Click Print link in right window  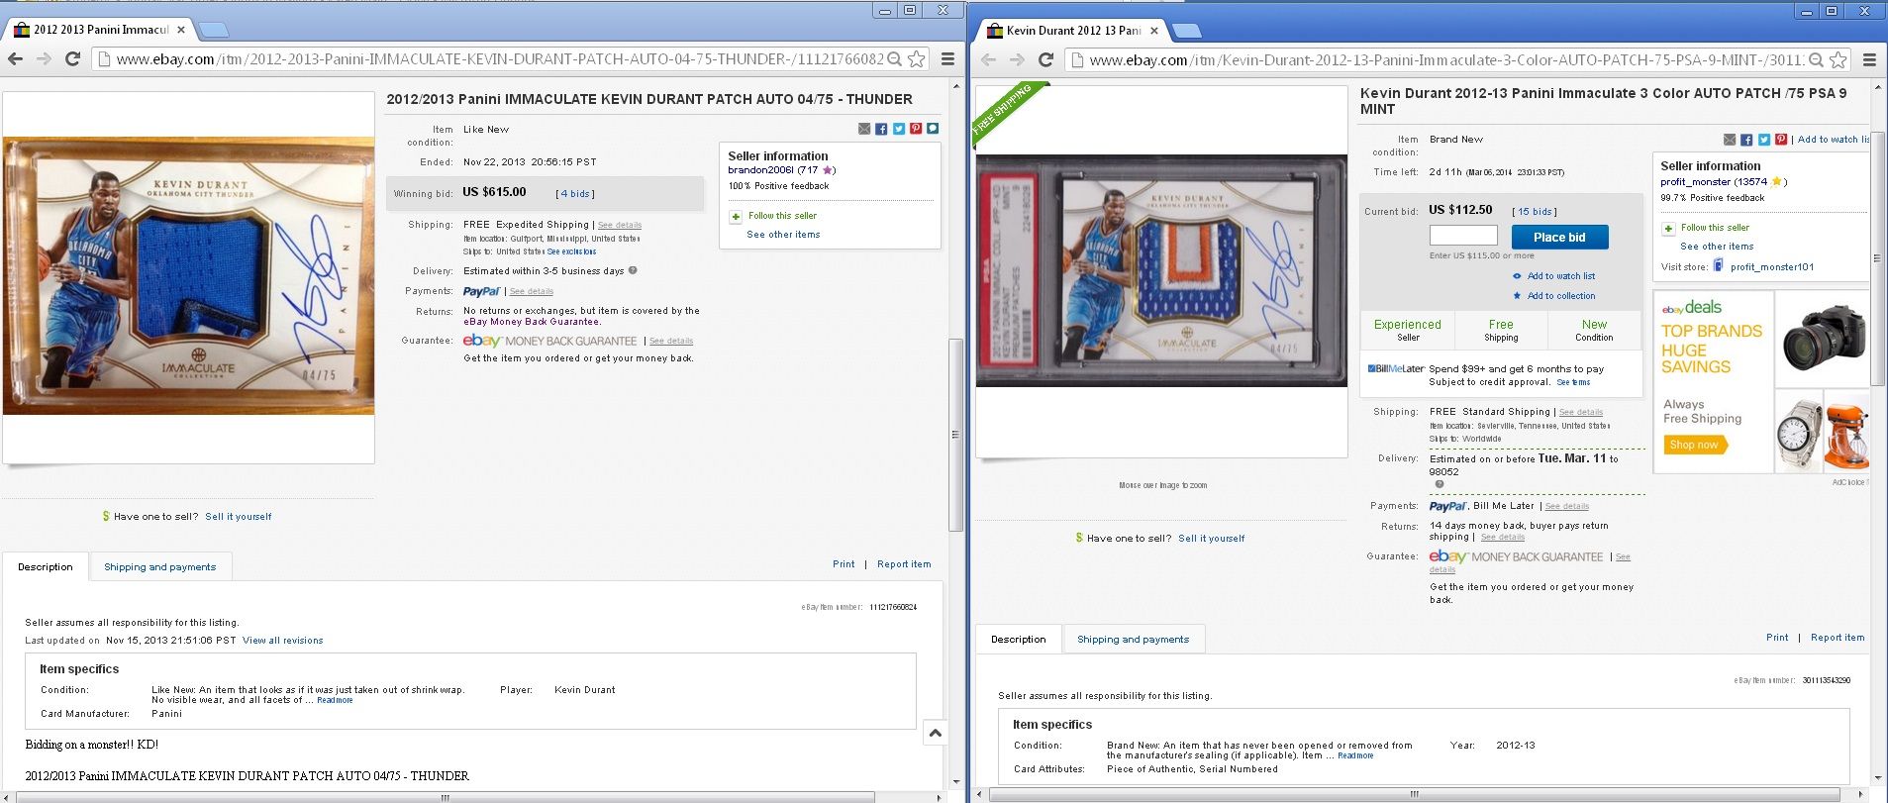(x=1777, y=638)
